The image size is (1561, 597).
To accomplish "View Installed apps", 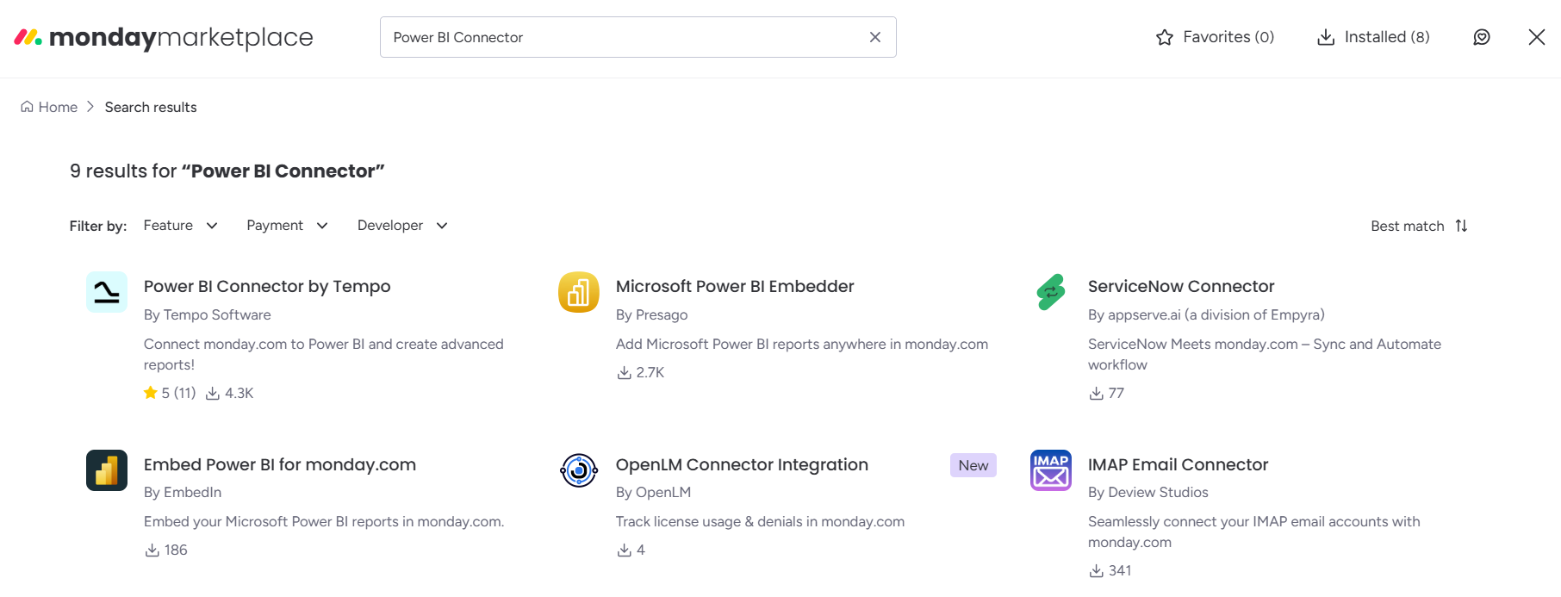I will click(1373, 37).
